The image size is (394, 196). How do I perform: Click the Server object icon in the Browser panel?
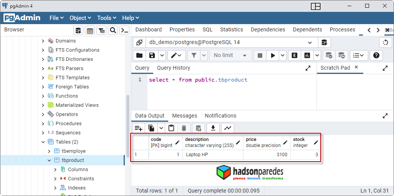(x=78, y=31)
